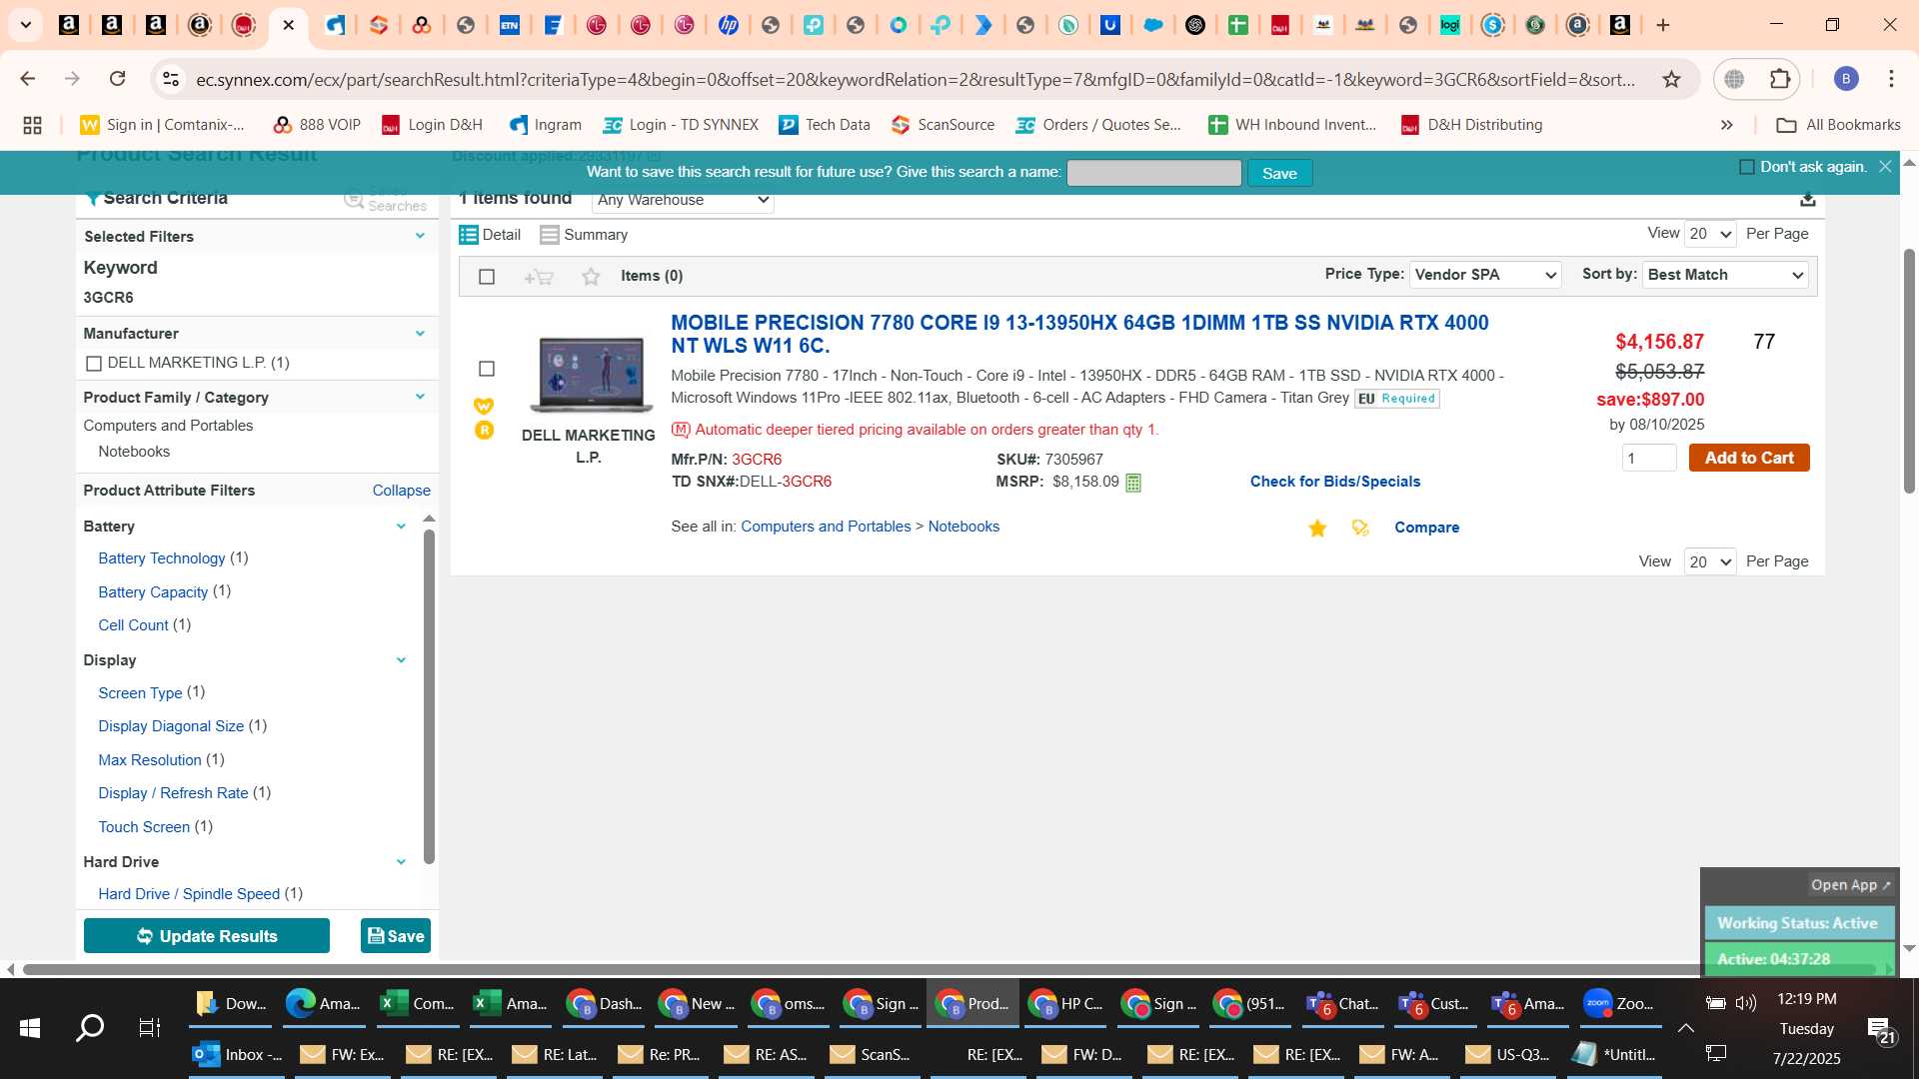Image resolution: width=1919 pixels, height=1079 pixels.
Task: Click the attribute filters panel scrollbar
Action: point(429,695)
